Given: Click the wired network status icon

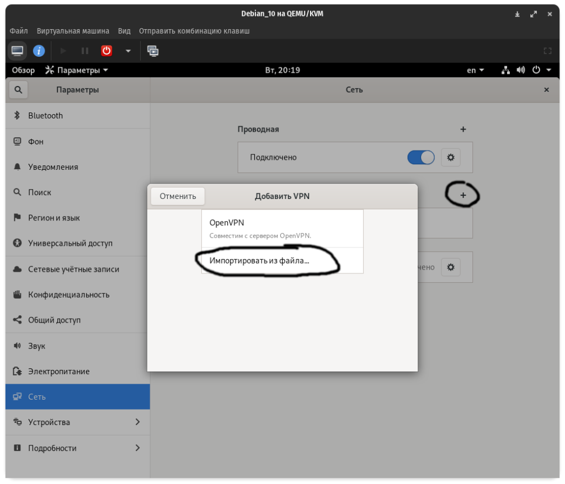Looking at the screenshot, I should tap(505, 70).
